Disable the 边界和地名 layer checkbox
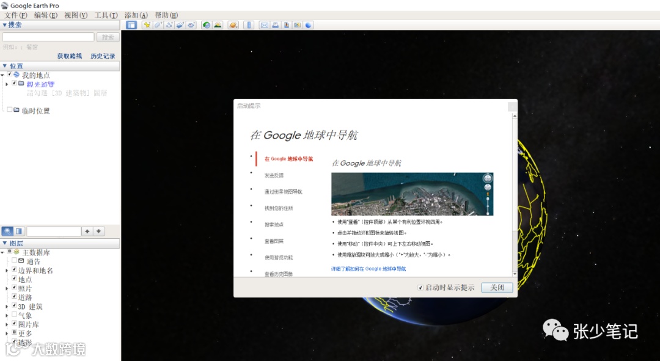 14,269
